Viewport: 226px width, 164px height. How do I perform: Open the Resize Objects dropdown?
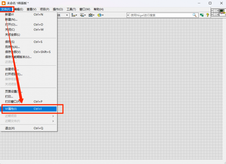[x=91, y=15]
